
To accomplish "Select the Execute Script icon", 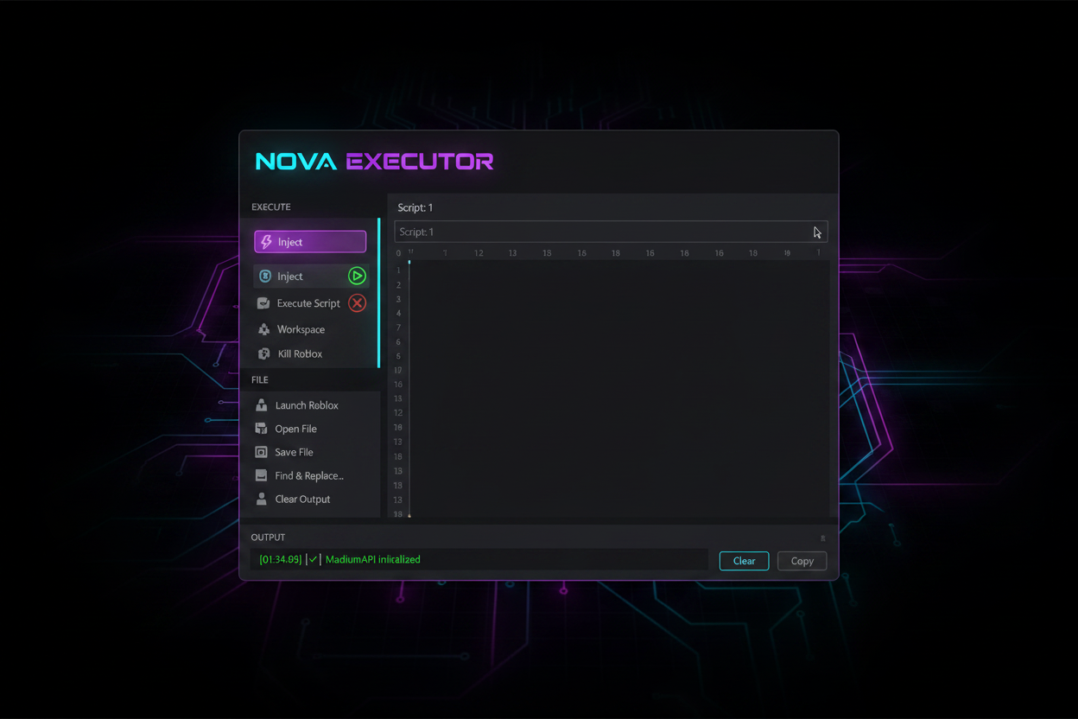I will [x=263, y=303].
